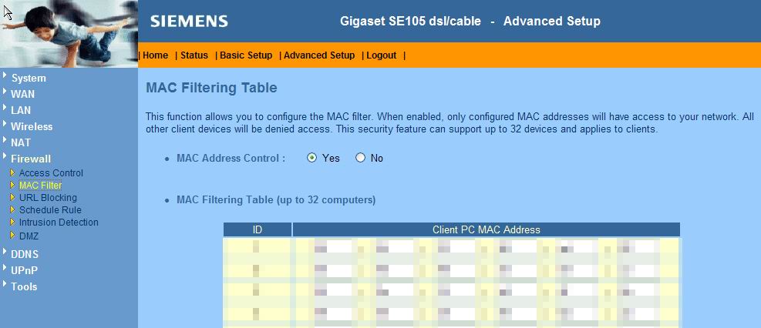Click the child photo banner image

coord(69,35)
